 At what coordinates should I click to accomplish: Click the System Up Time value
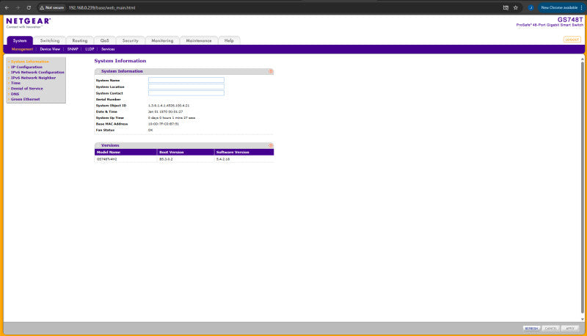click(x=172, y=117)
